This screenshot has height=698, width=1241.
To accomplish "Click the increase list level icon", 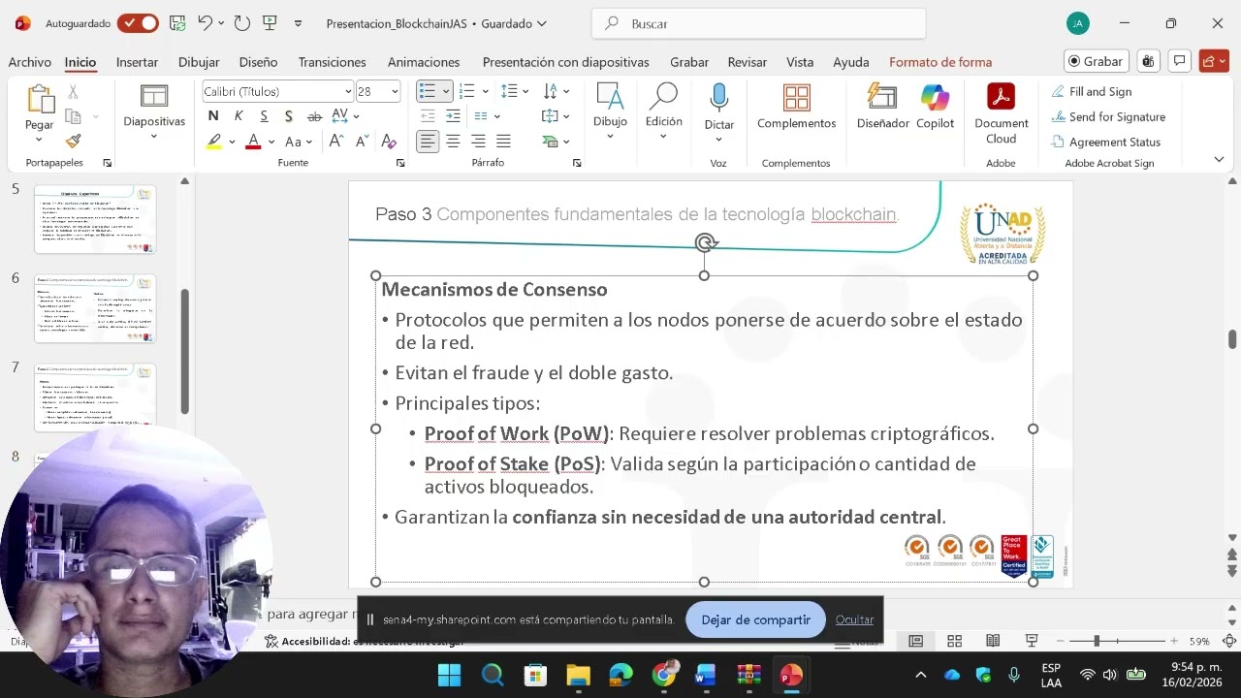I will click(453, 116).
